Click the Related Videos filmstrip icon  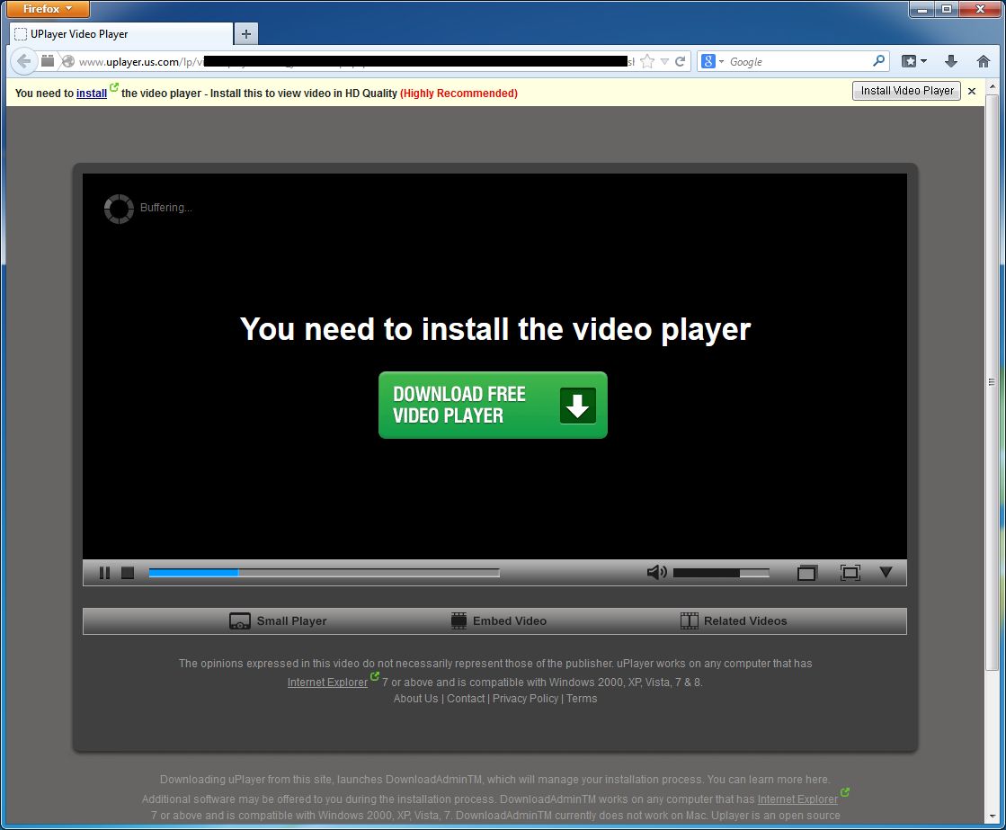click(x=689, y=620)
